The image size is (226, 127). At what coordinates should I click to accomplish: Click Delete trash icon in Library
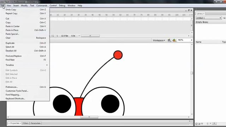point(207,124)
